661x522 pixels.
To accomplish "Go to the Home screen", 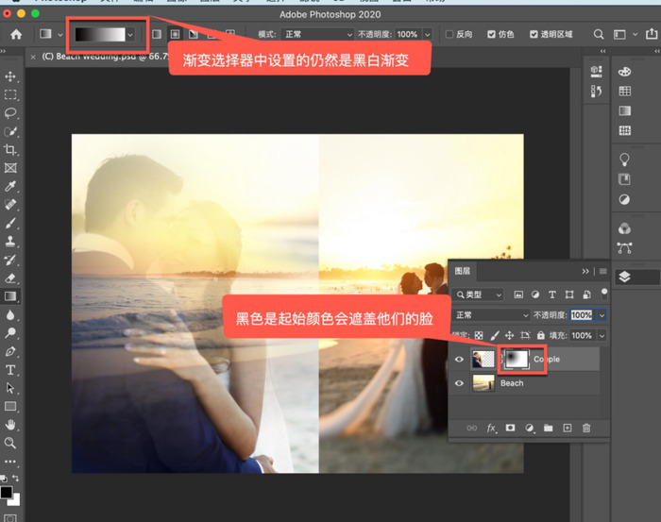I will 16,34.
